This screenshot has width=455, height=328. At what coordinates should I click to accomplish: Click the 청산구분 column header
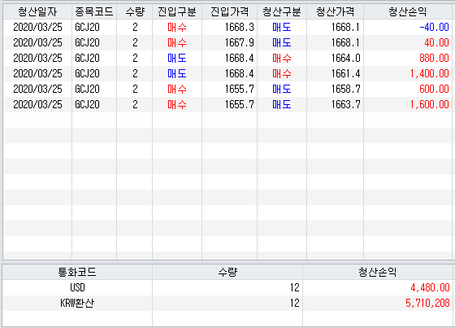coord(282,11)
